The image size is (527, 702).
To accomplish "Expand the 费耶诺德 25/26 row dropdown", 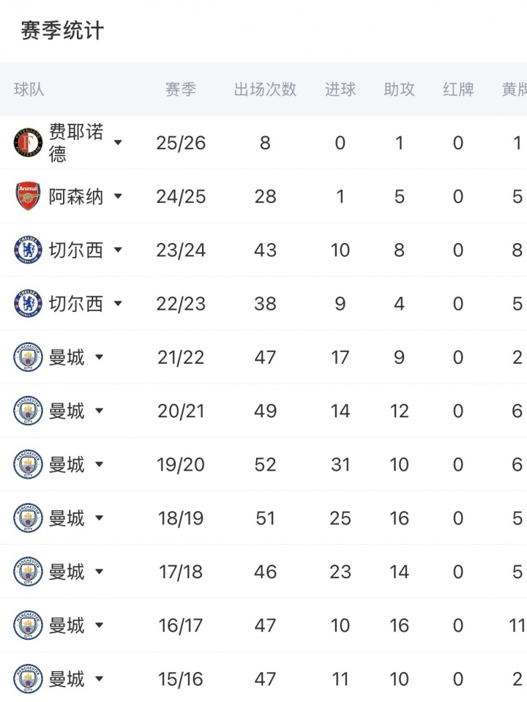I will (118, 142).
